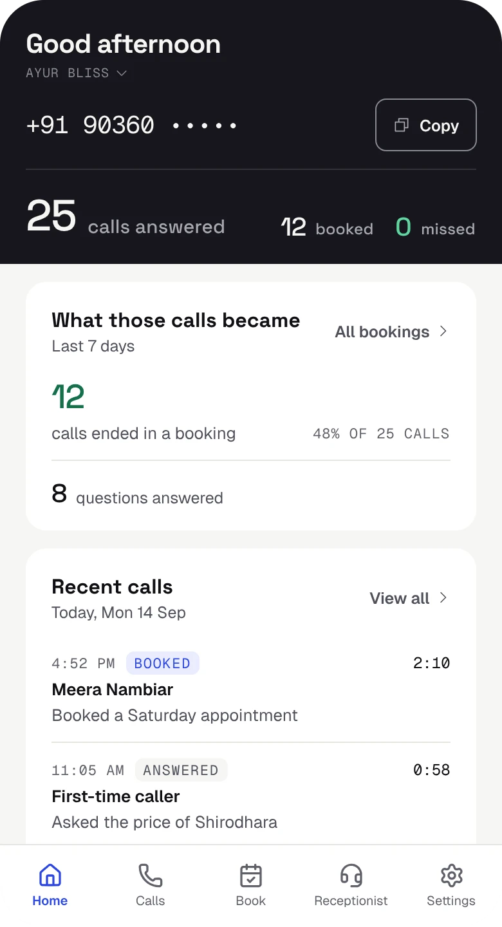Image resolution: width=502 pixels, height=927 pixels.
Task: Copy the +91 90360 phone number
Action: 426,125
